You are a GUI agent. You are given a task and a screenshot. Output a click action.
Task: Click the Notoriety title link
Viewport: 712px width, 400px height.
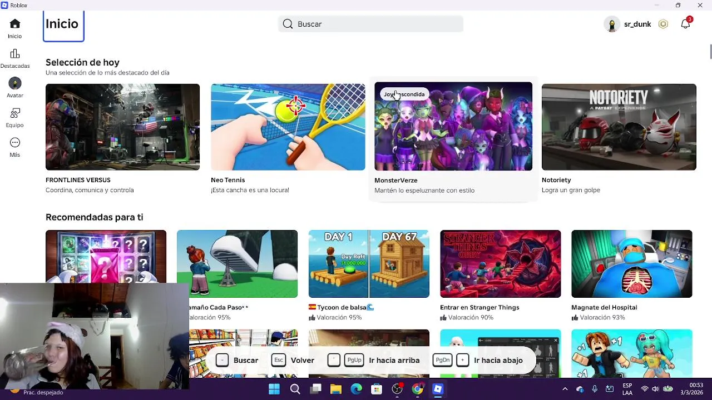coord(556,180)
